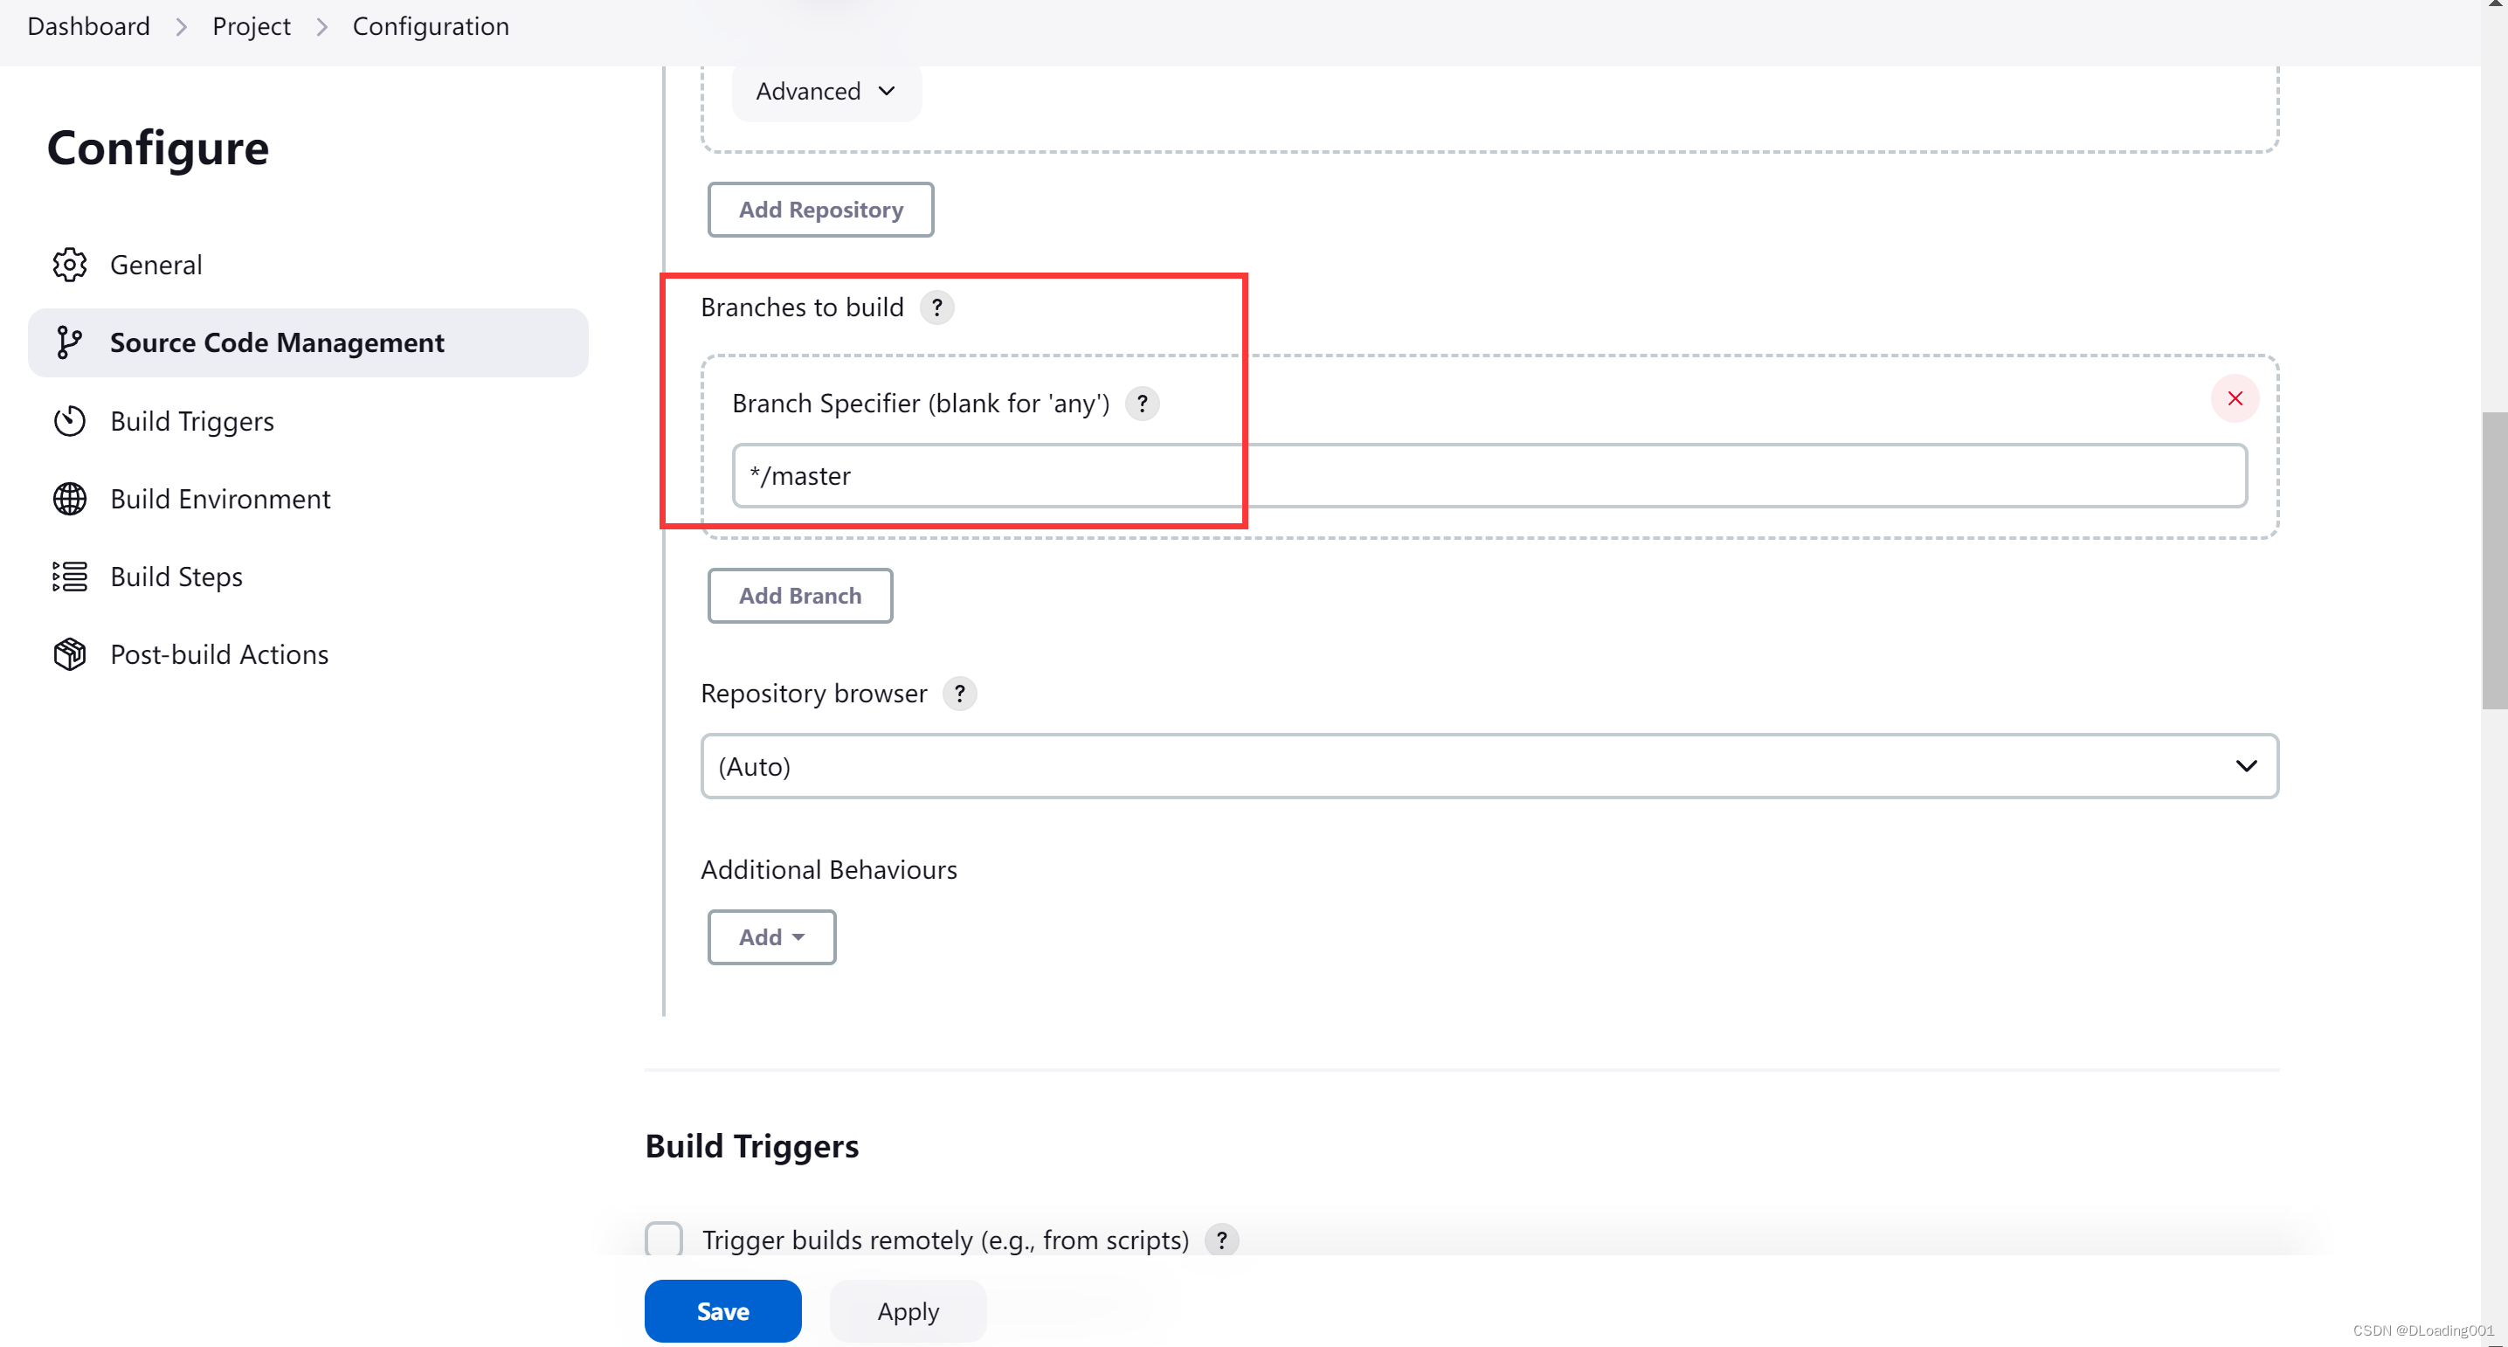Open the Trigger builds remotely help tooltip
The image size is (2508, 1347).
pos(1222,1240)
